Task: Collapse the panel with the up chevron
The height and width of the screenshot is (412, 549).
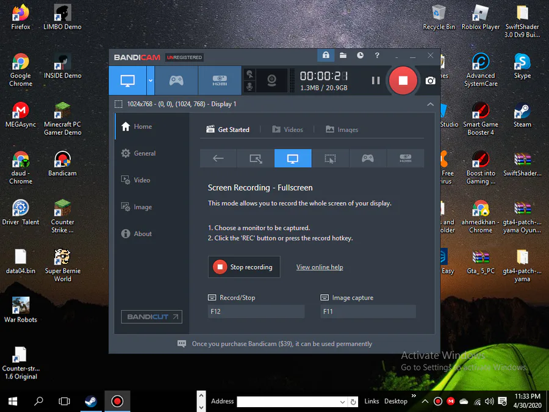Action: point(430,104)
